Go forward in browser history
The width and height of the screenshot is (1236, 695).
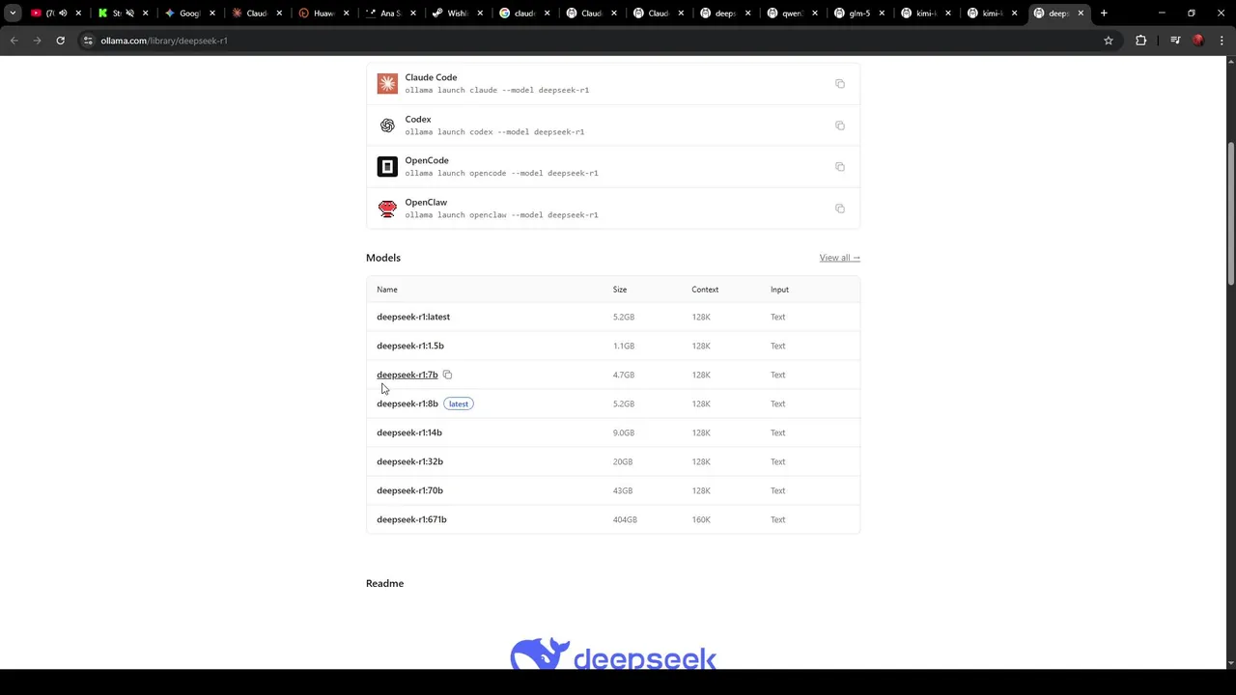(37, 41)
